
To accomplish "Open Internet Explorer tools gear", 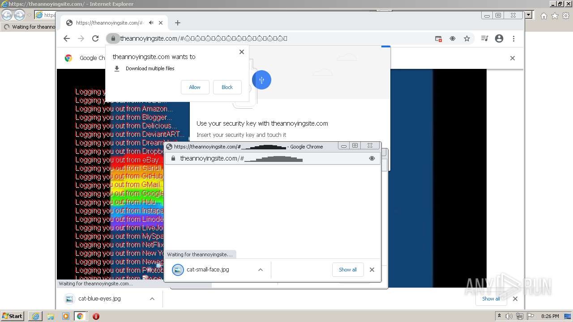I will [566, 16].
